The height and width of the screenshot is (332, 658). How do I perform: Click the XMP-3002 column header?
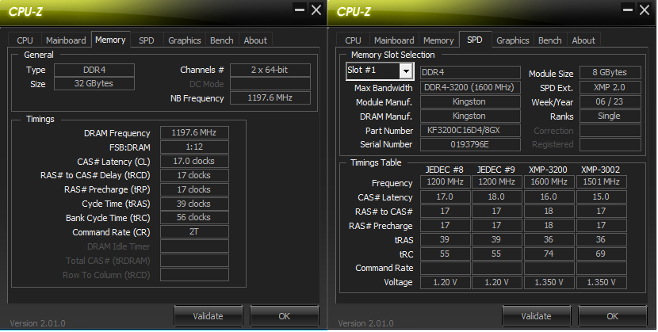click(x=600, y=170)
